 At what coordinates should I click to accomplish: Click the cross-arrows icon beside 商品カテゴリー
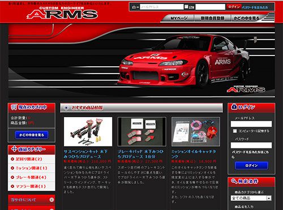point(14,149)
